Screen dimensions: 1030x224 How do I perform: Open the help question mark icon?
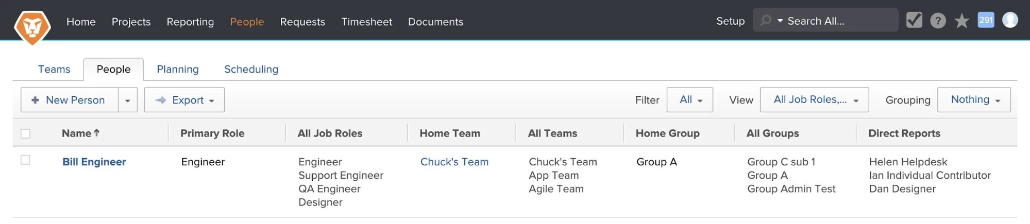tap(938, 21)
